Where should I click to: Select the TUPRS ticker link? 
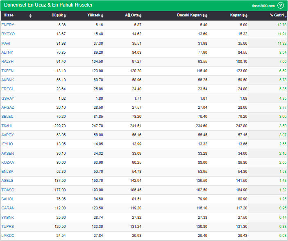coord(7,227)
